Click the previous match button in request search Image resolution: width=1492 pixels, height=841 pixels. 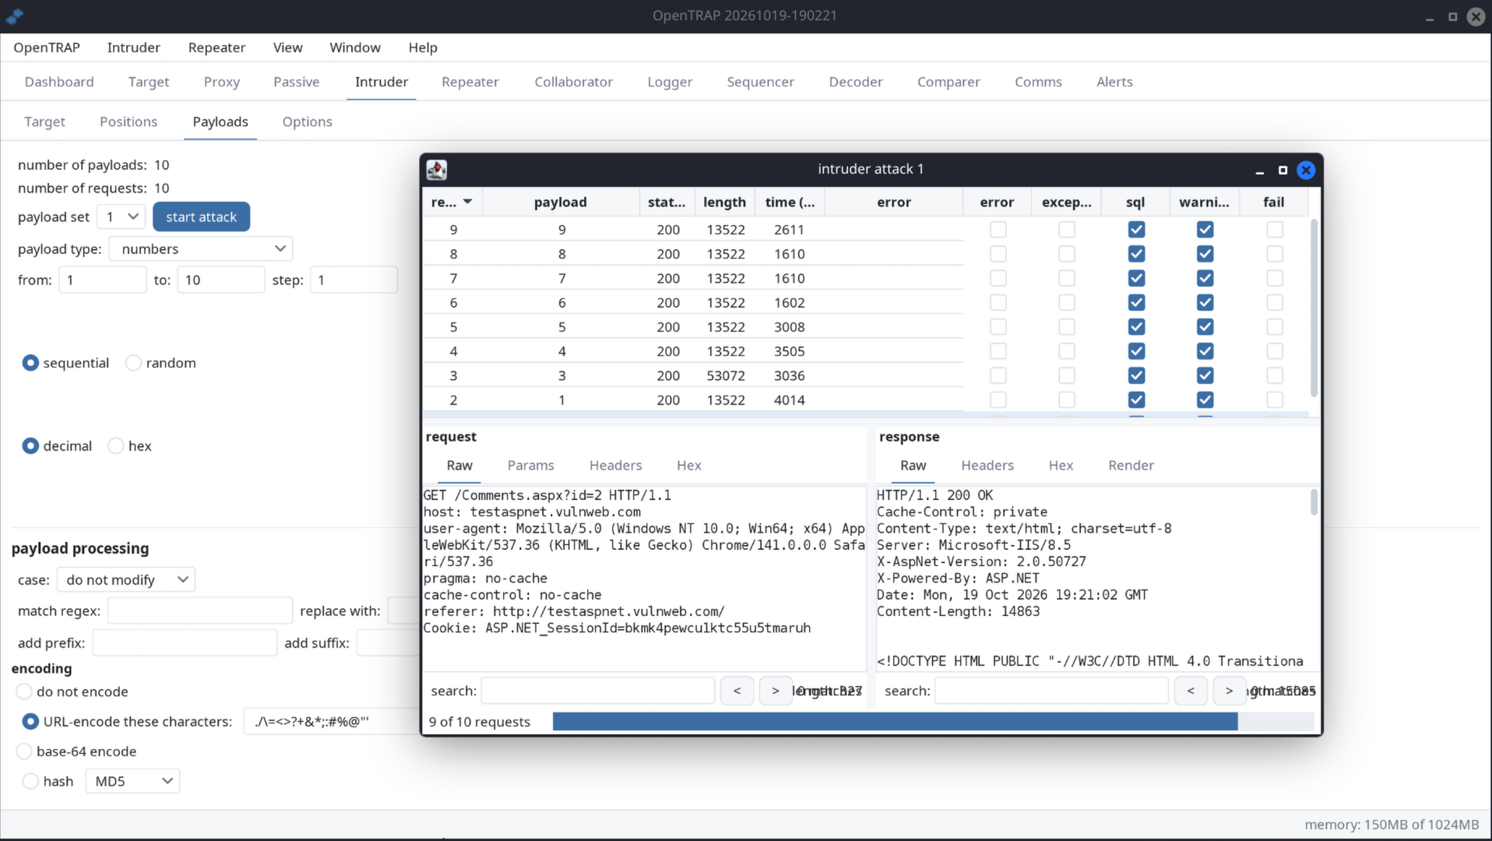click(737, 691)
